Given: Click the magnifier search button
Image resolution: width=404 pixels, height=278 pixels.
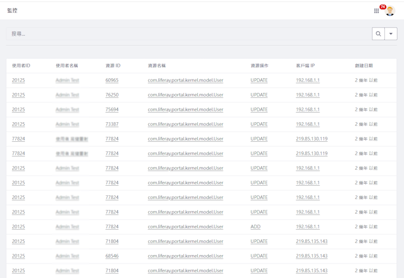Looking at the screenshot, I should point(378,34).
